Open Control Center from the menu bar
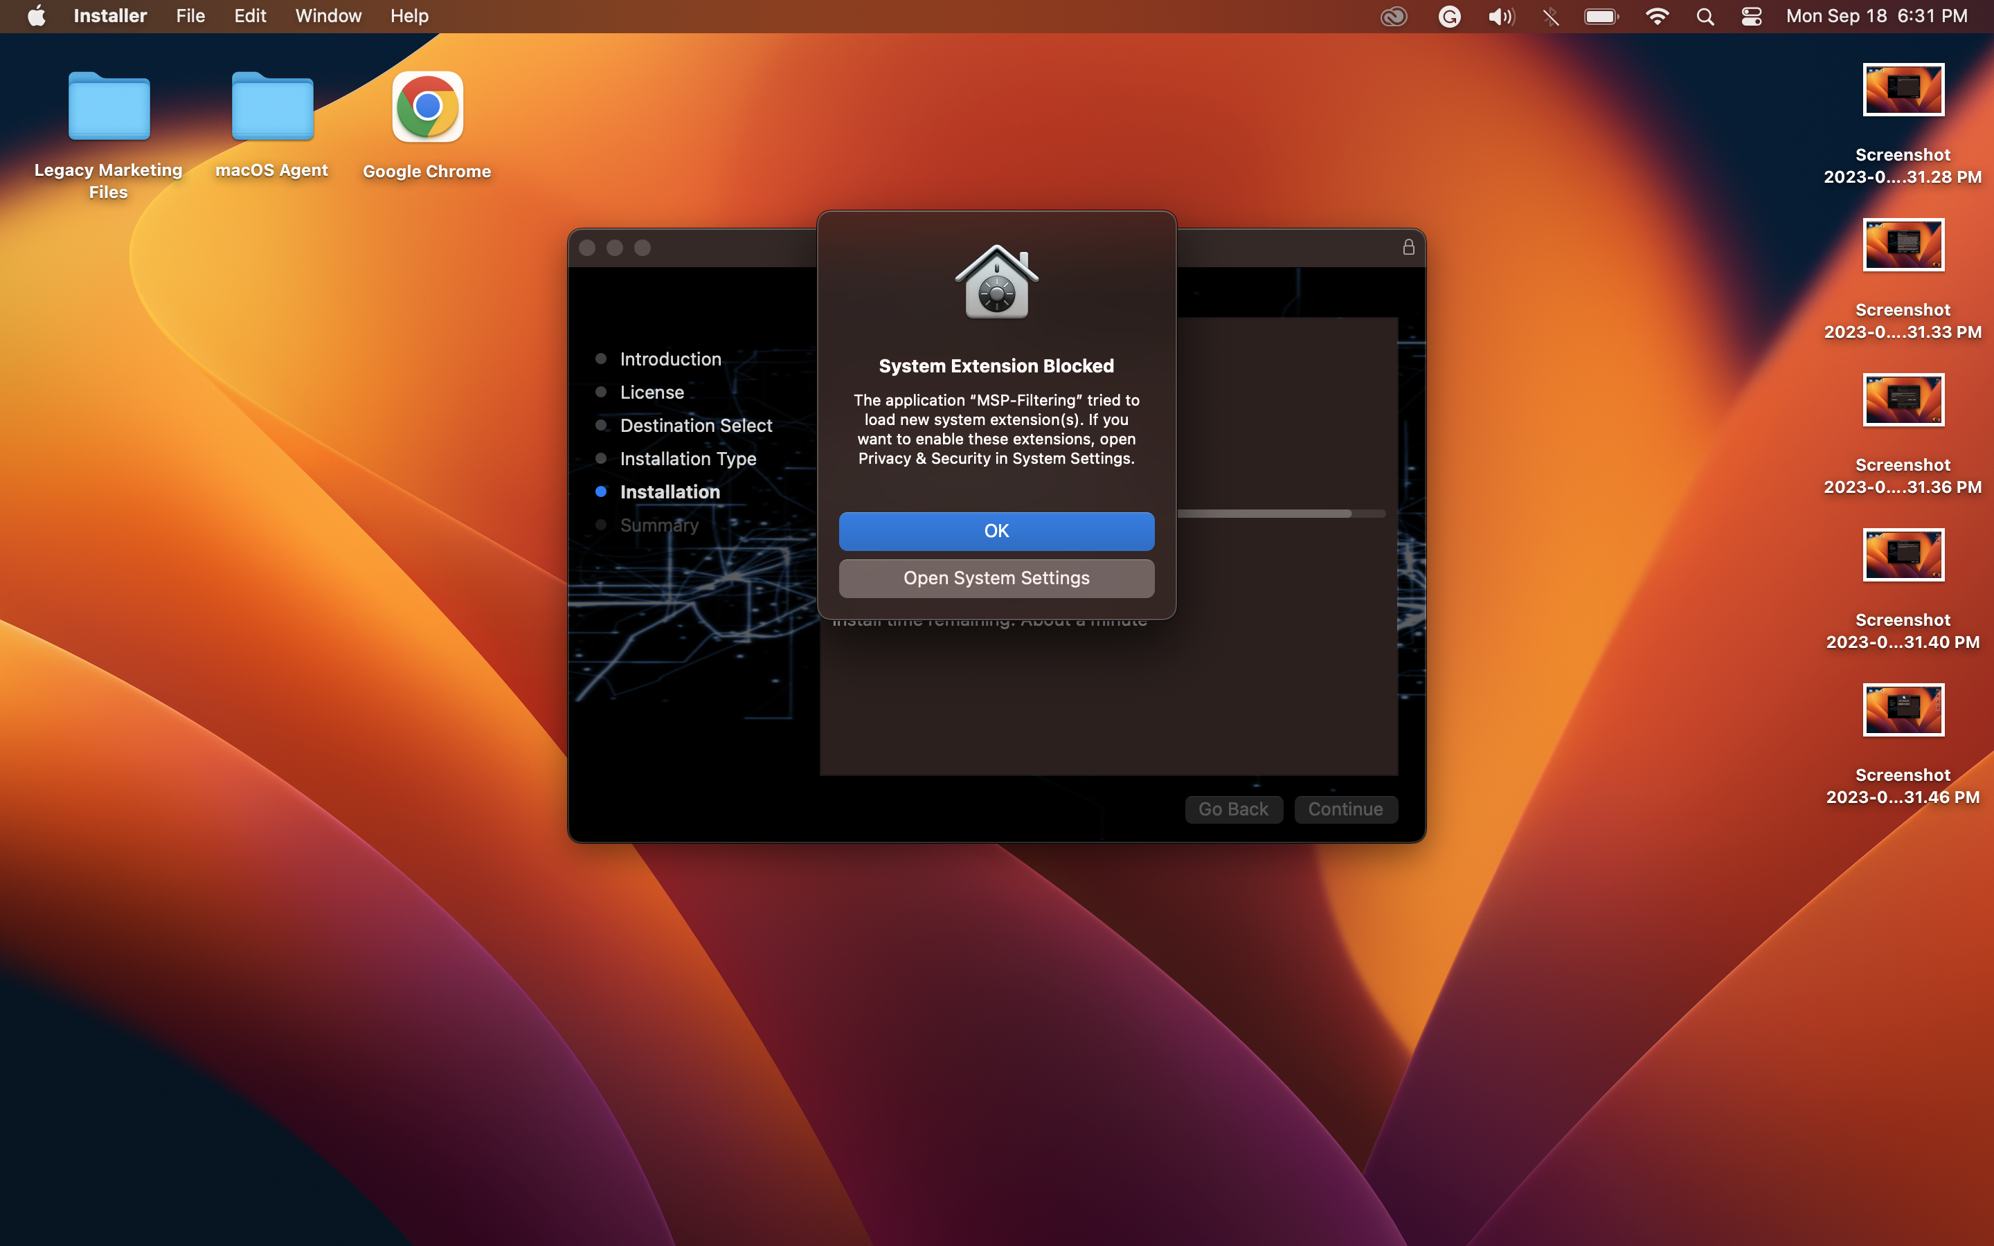This screenshot has width=1994, height=1246. pyautogui.click(x=1751, y=16)
